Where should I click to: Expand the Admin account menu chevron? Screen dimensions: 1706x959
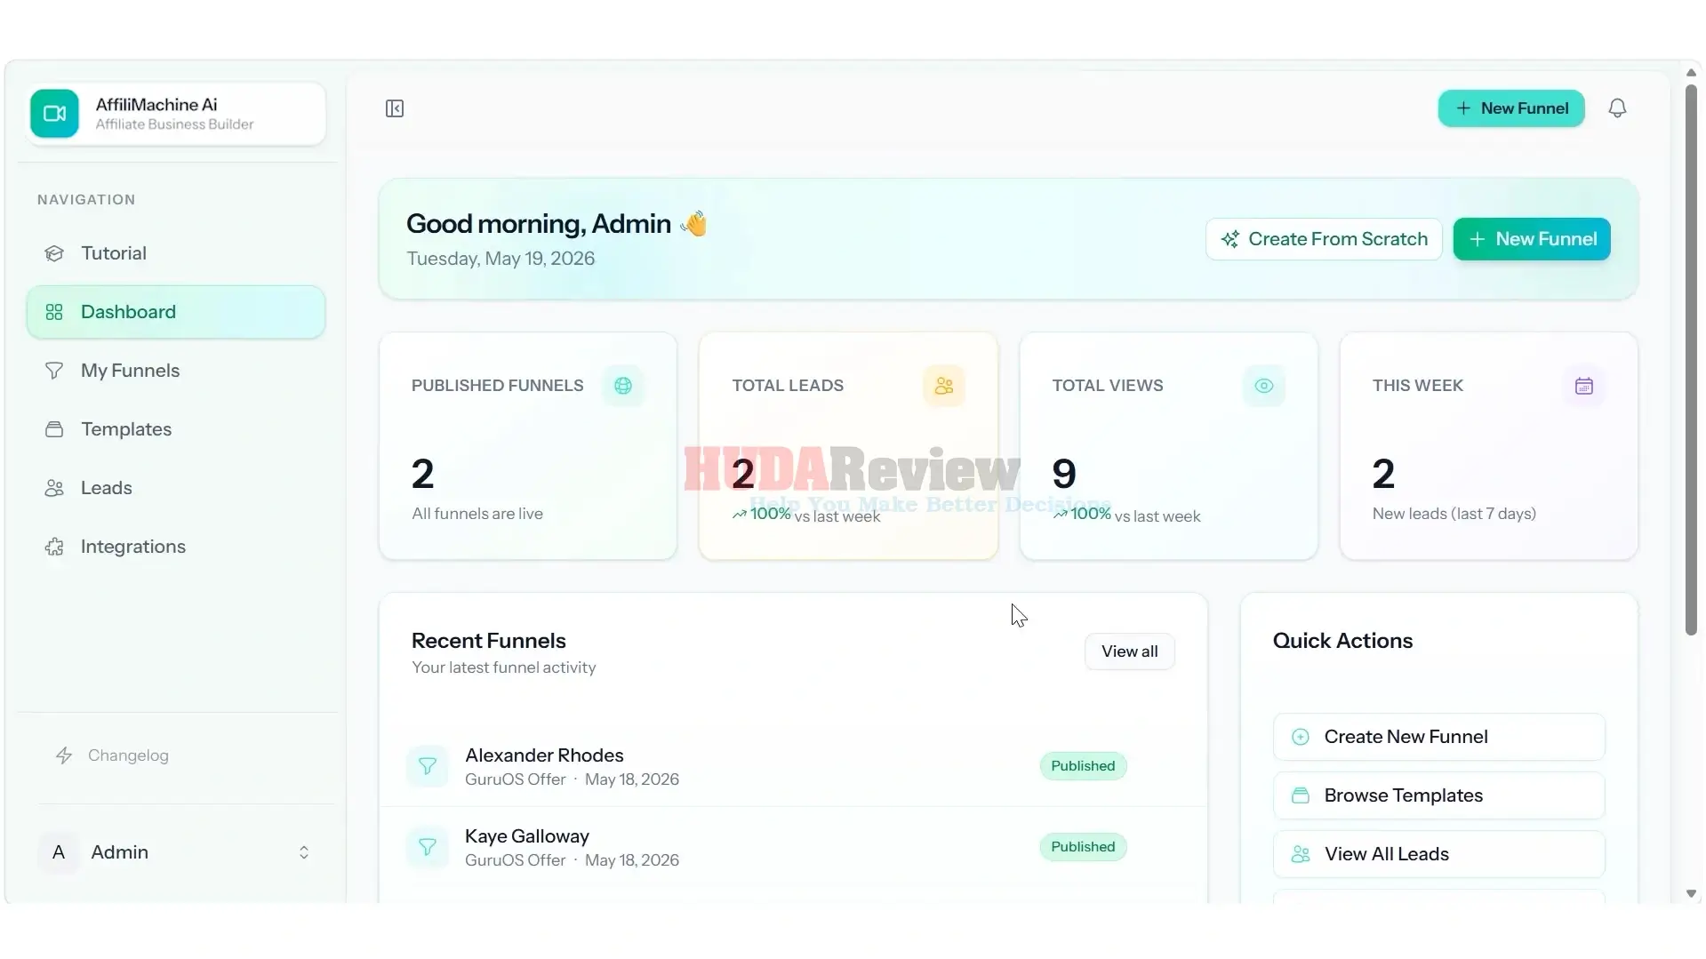(304, 852)
